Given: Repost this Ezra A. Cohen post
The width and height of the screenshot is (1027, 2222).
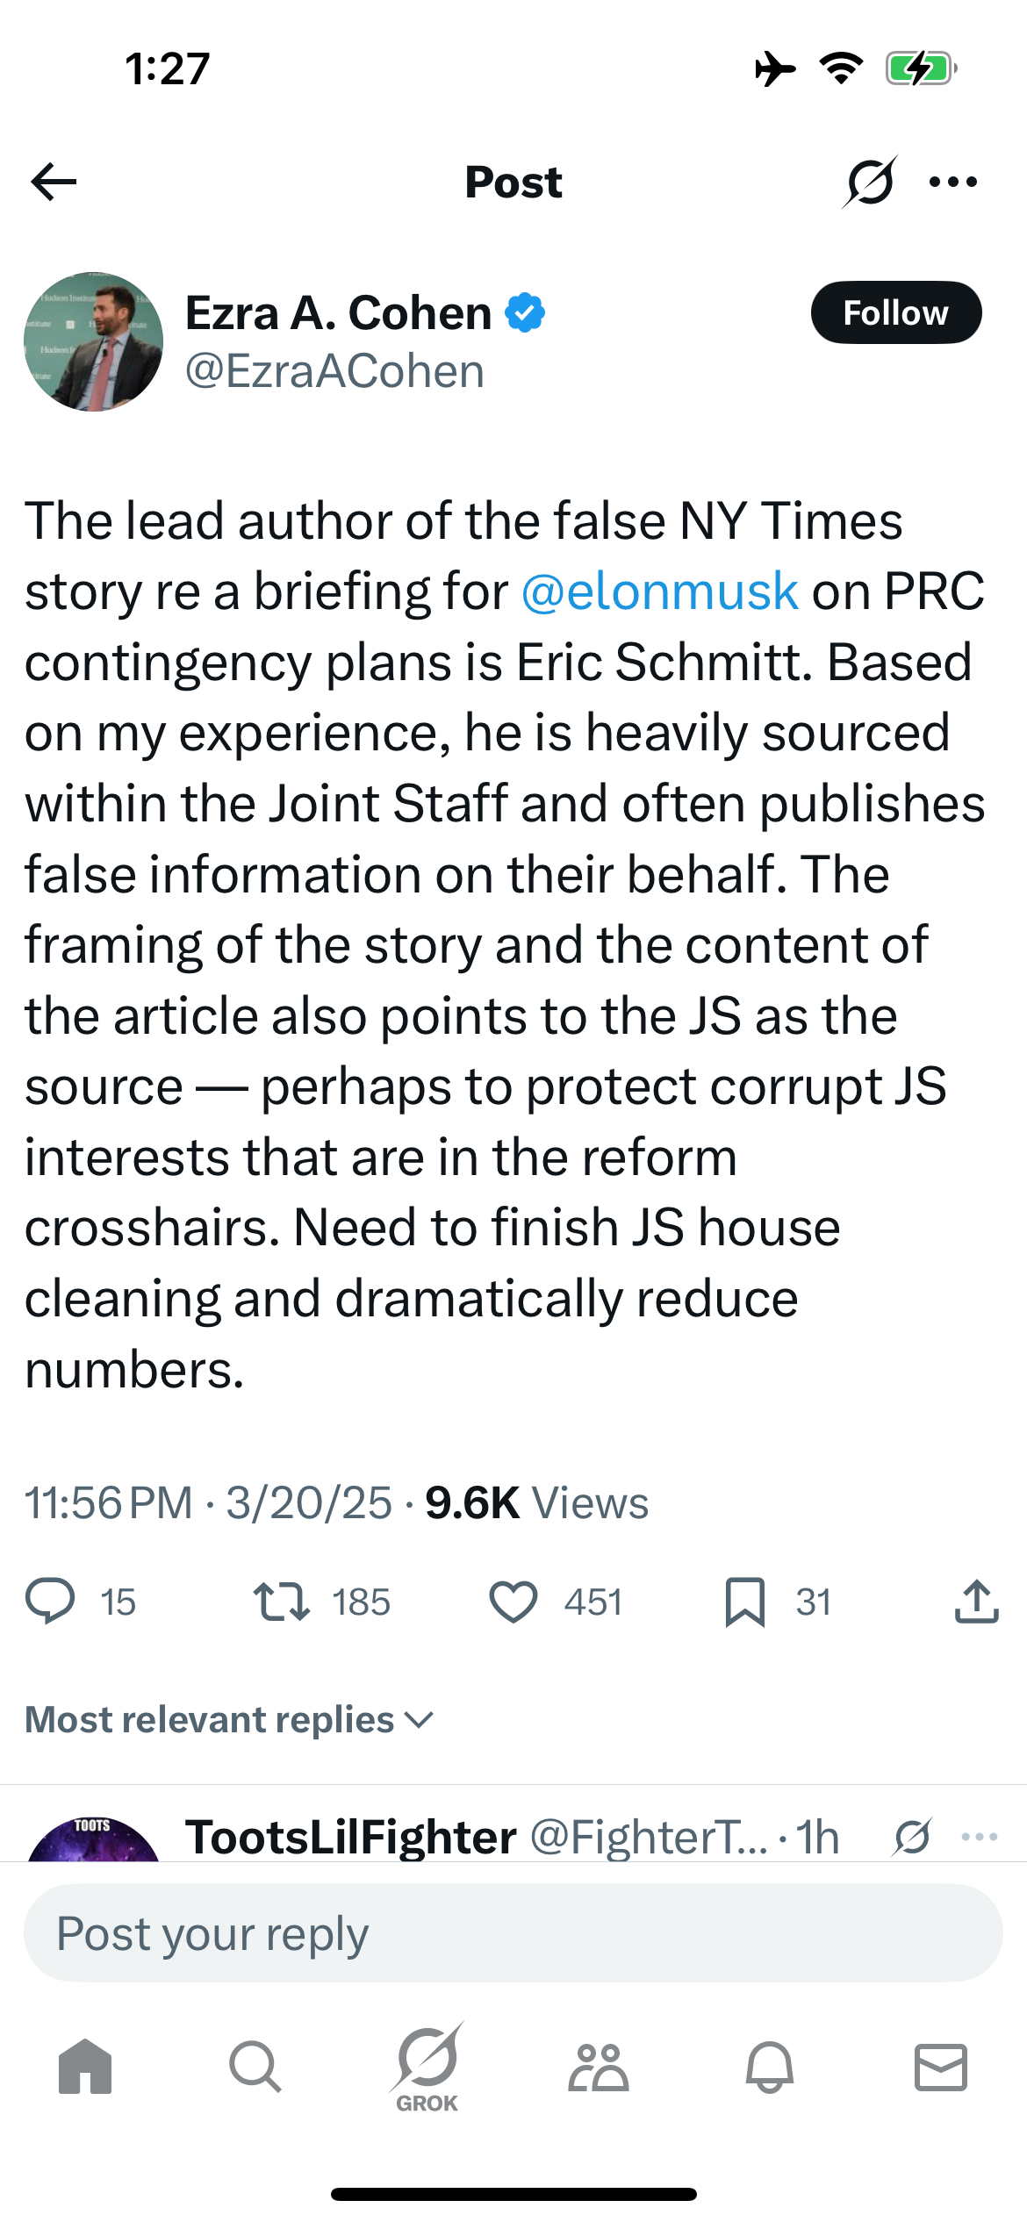Looking at the screenshot, I should 282,1602.
